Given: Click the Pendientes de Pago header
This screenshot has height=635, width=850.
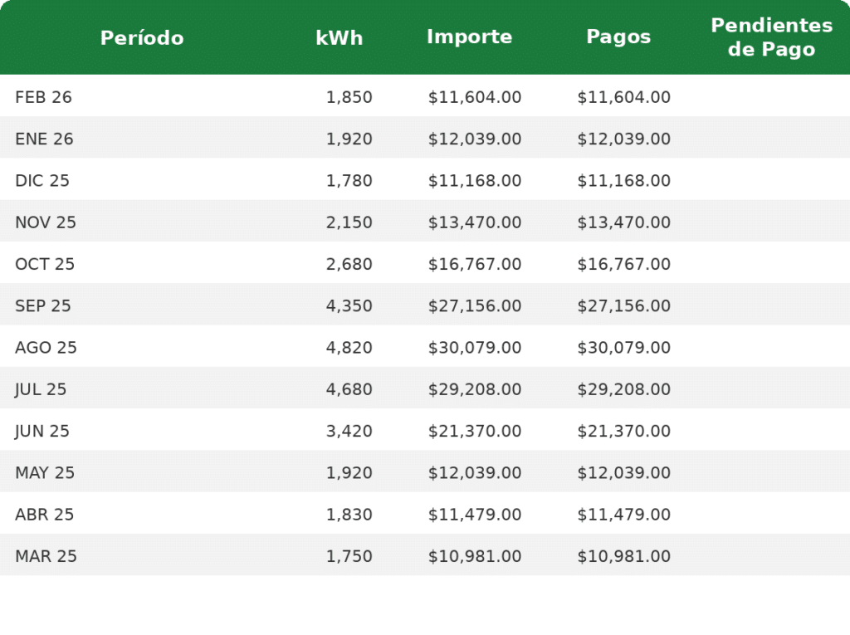Looking at the screenshot, I should 771,37.
